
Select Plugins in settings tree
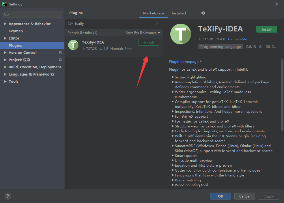point(32,45)
